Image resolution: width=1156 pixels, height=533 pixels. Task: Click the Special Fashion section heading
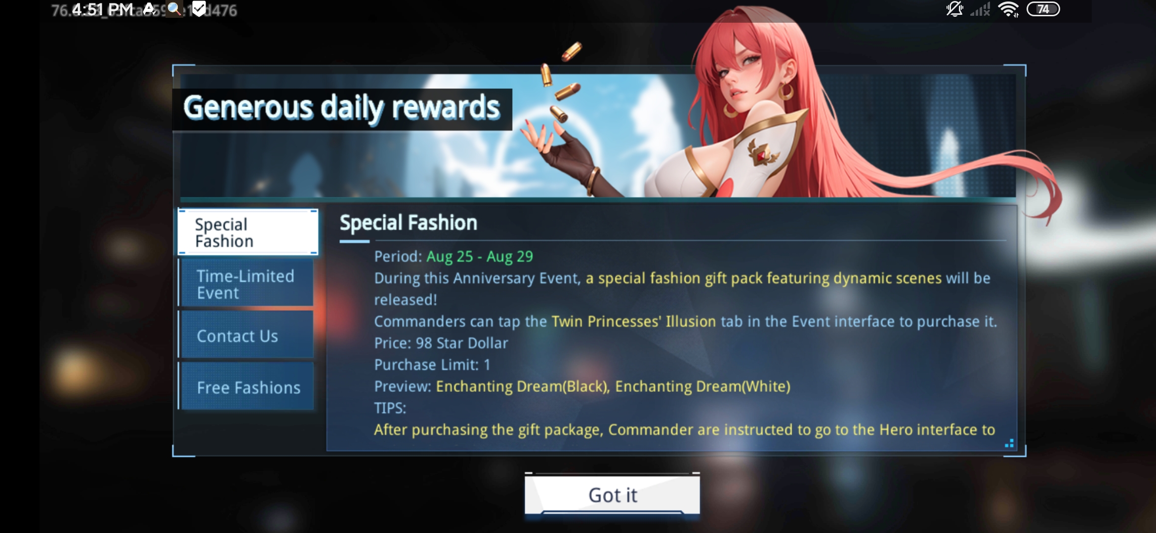[409, 223]
